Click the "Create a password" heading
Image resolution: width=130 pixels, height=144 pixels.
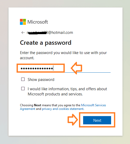(46, 43)
